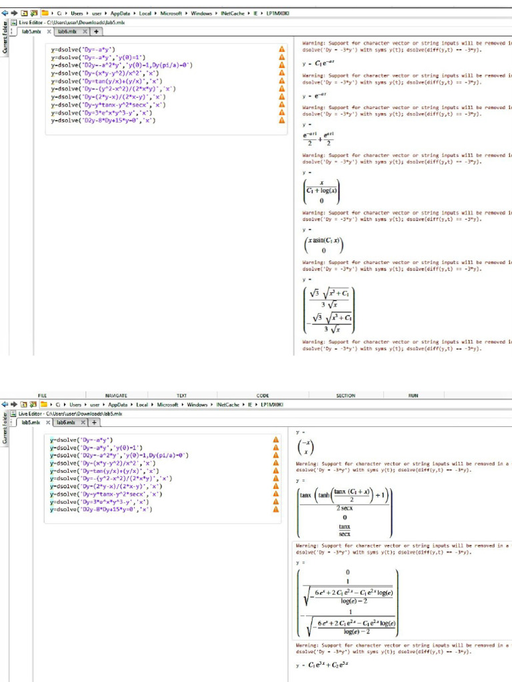
Task: Click the Live Editor document icon in upper window
Action: (x=14, y=22)
